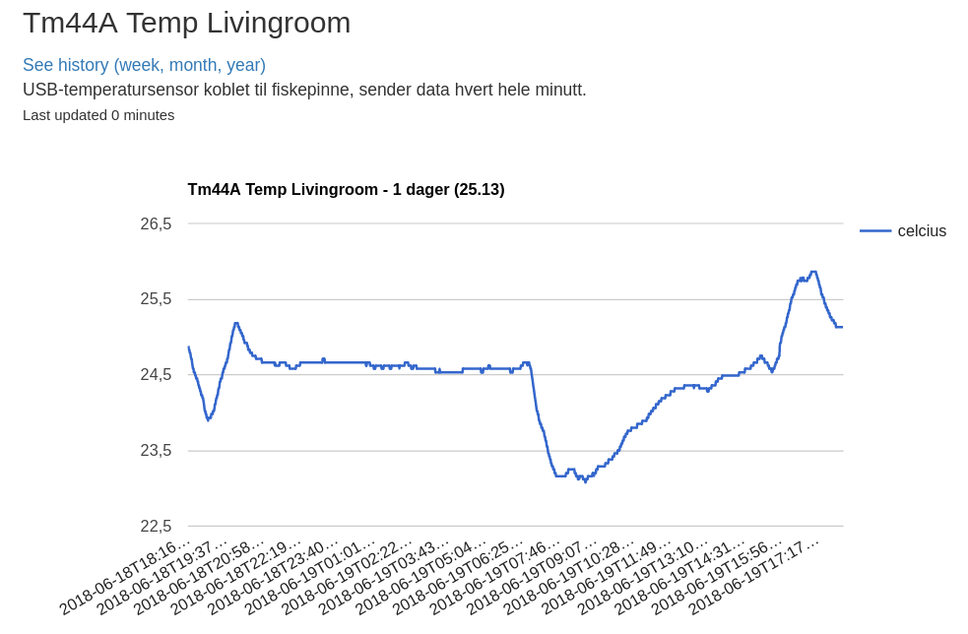The width and height of the screenshot is (968, 634).
Task: Click the USB-temperatursensor description text
Action: click(304, 90)
